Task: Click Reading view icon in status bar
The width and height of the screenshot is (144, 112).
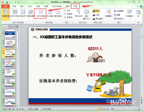Action: click(105, 109)
